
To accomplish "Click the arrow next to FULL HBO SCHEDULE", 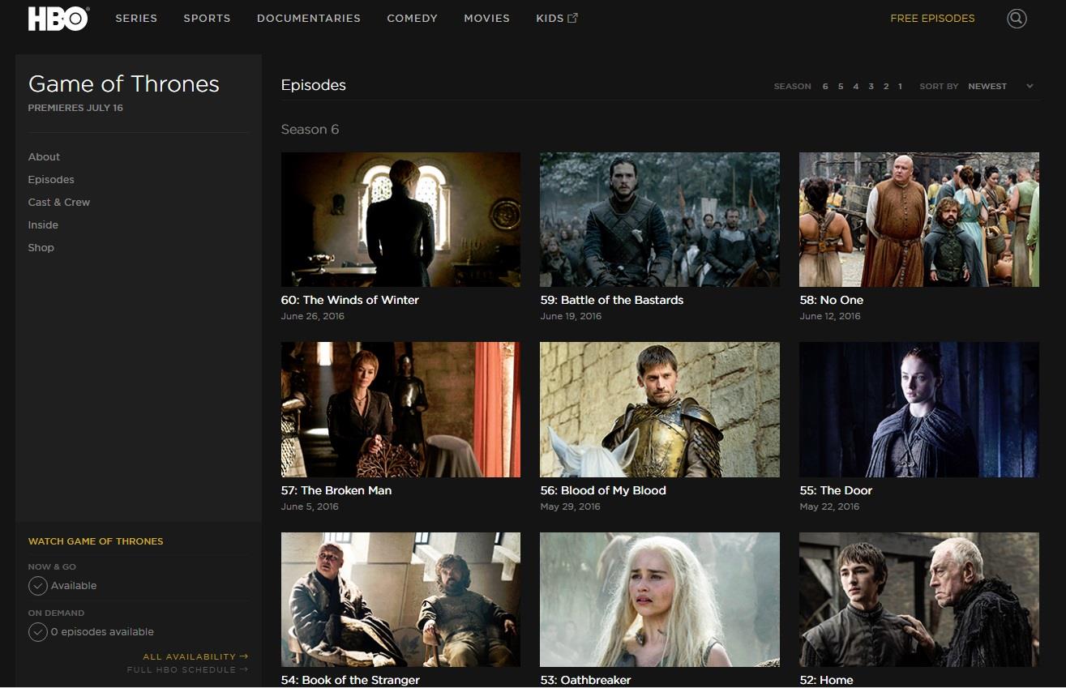I will point(244,669).
